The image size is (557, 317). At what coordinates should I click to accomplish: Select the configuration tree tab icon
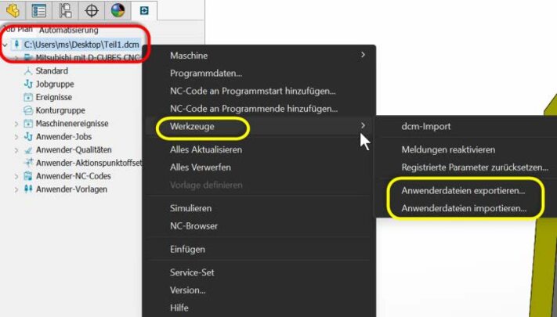(65, 10)
